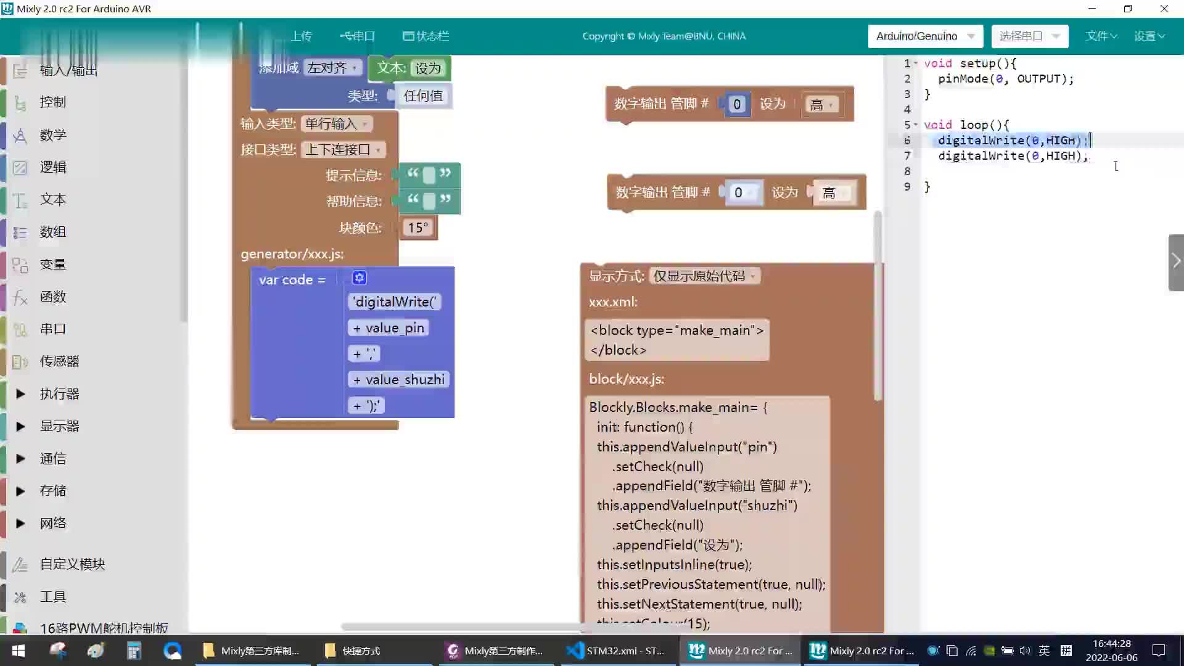Select the 控制 category icon
The width and height of the screenshot is (1184, 666).
pyautogui.click(x=20, y=102)
